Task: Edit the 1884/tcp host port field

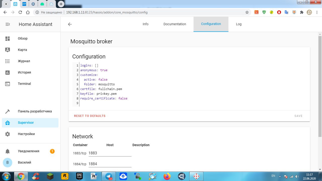Action: (110, 164)
